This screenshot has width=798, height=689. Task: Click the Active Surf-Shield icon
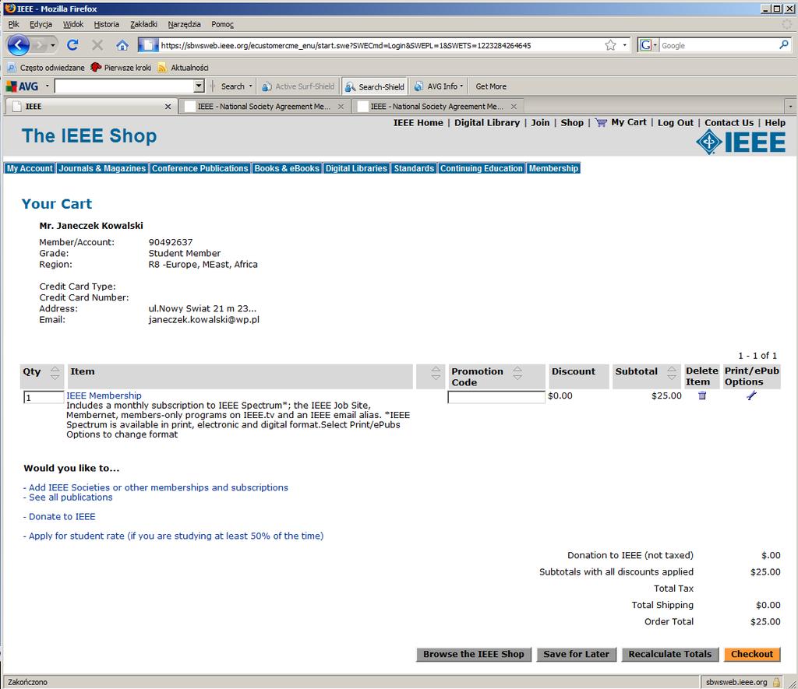267,86
